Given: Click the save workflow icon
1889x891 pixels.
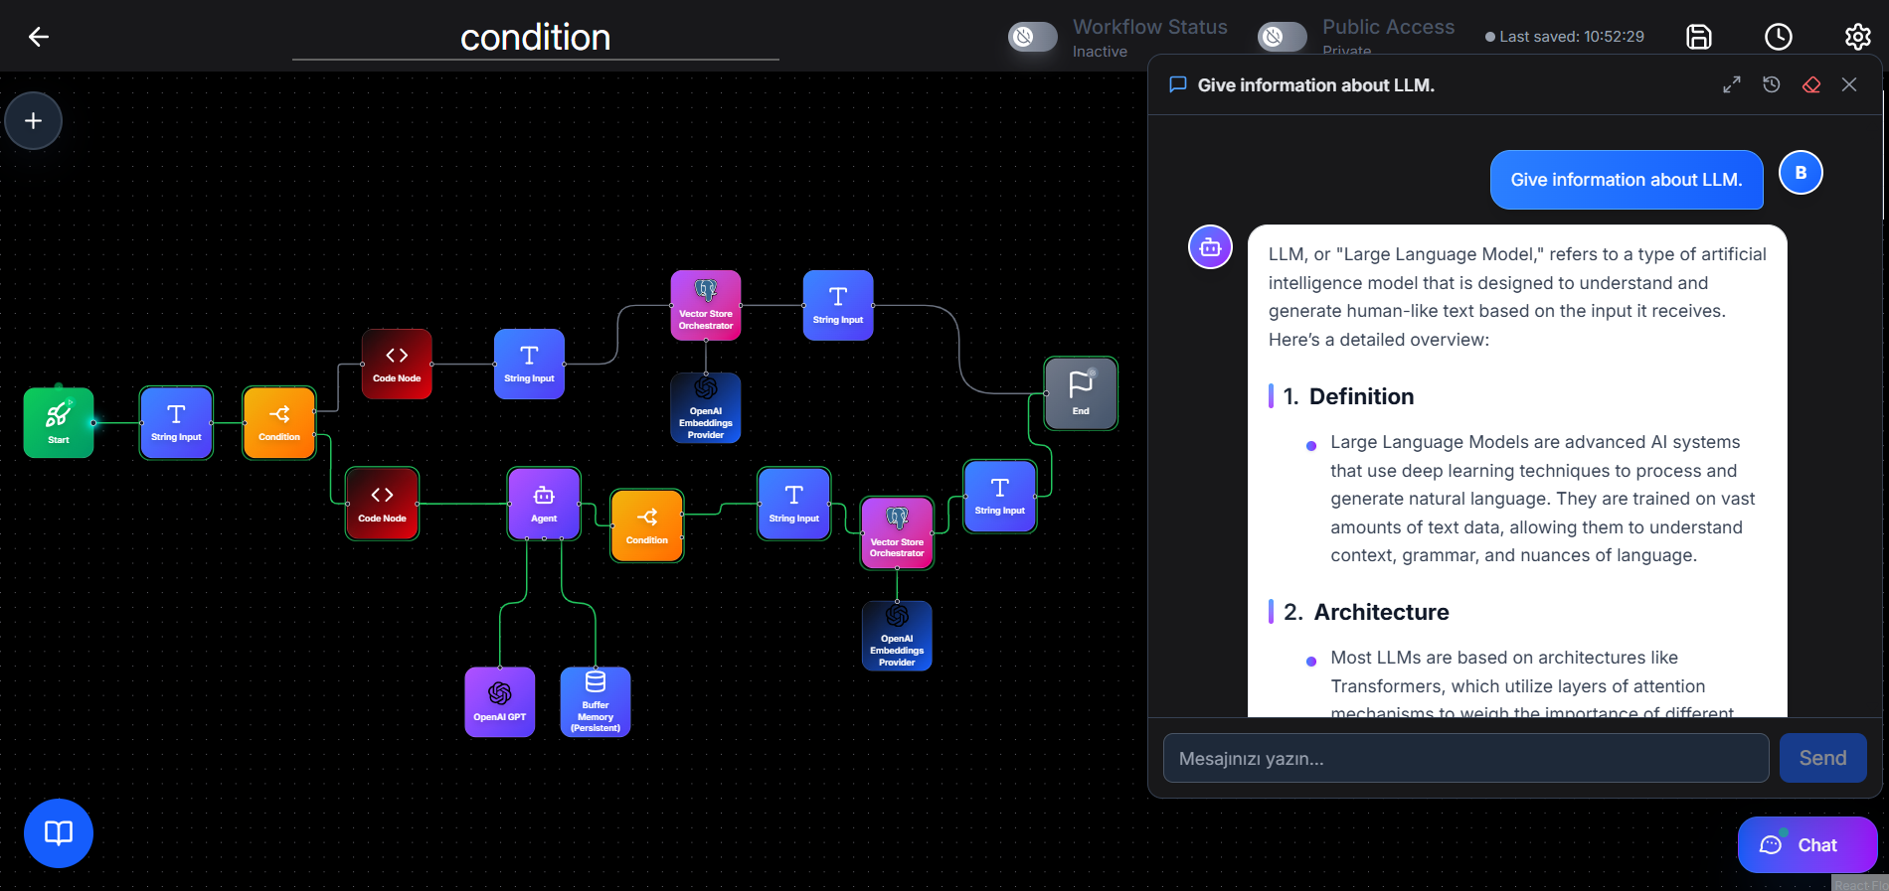Looking at the screenshot, I should (1699, 37).
